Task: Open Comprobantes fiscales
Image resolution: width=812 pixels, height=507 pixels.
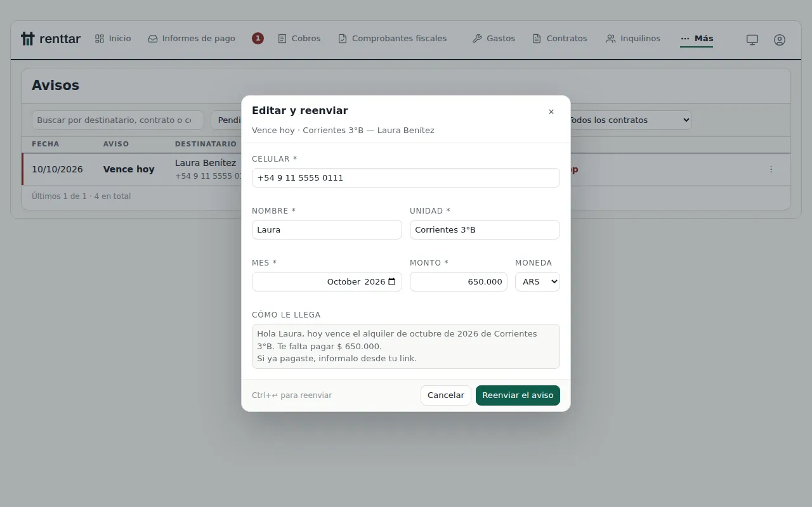Action: pyautogui.click(x=393, y=39)
